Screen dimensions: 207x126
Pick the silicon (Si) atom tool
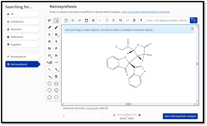point(56,55)
